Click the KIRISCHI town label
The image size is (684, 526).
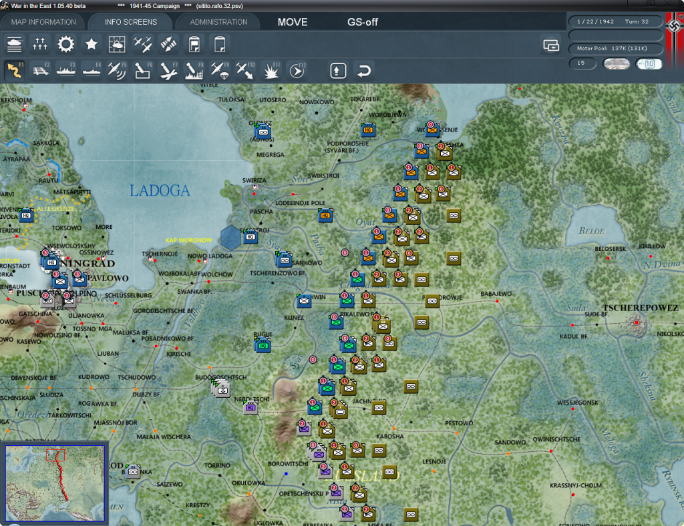click(179, 354)
